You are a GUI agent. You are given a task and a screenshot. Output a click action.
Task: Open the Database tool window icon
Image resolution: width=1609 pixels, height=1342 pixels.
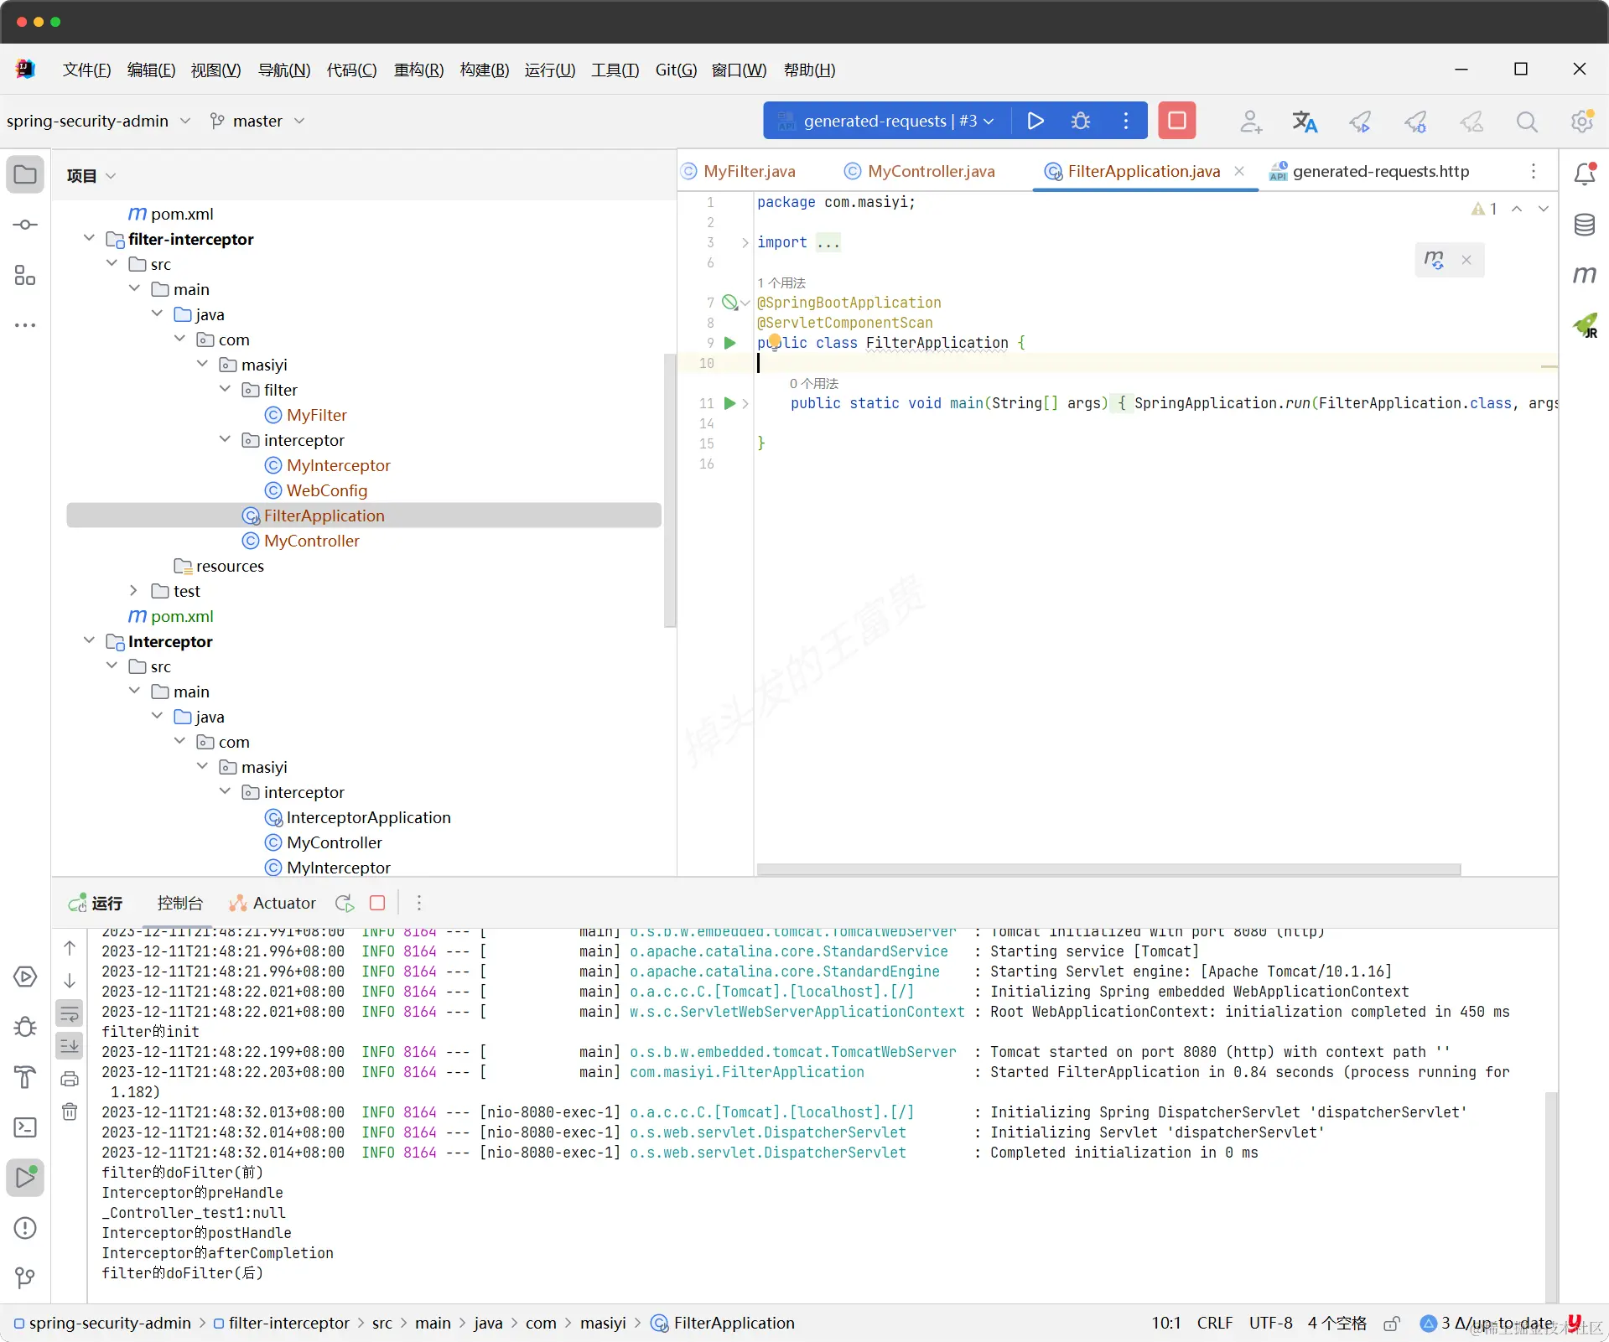[1584, 225]
